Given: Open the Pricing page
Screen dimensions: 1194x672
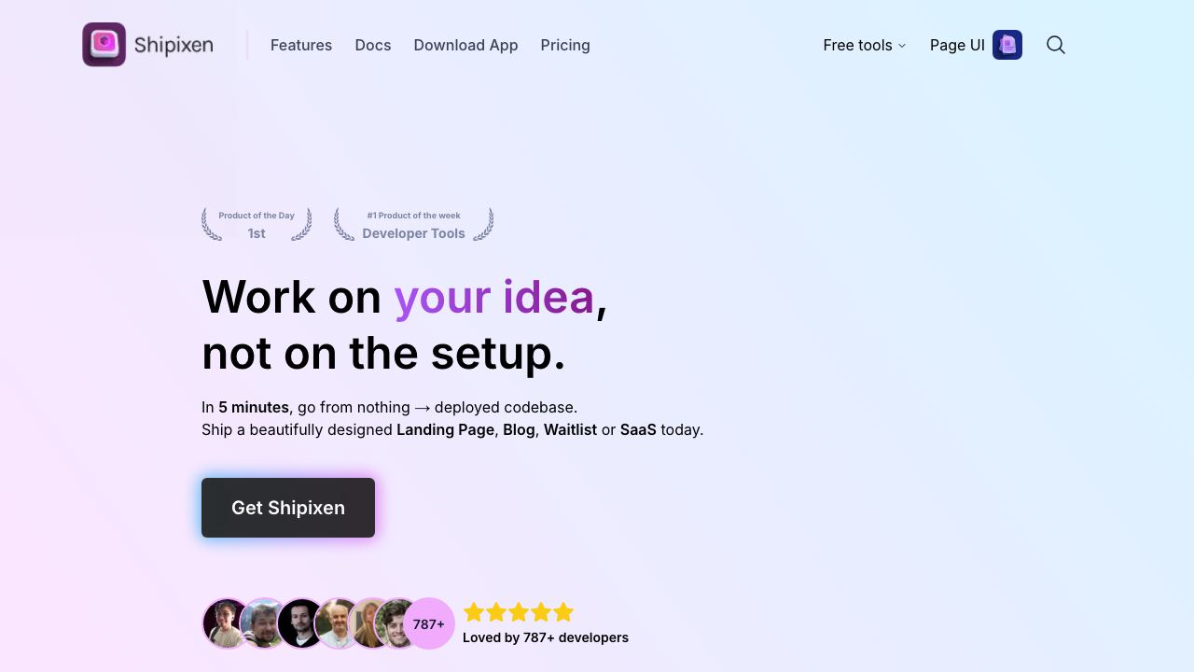Looking at the screenshot, I should tap(565, 45).
